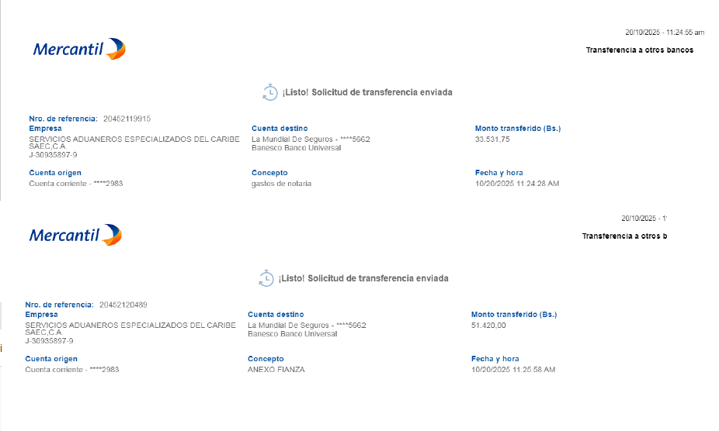Click the "Cuenta origen" label beside ANEXO FIANZA
Image resolution: width=719 pixels, height=431 pixels.
tap(51, 359)
